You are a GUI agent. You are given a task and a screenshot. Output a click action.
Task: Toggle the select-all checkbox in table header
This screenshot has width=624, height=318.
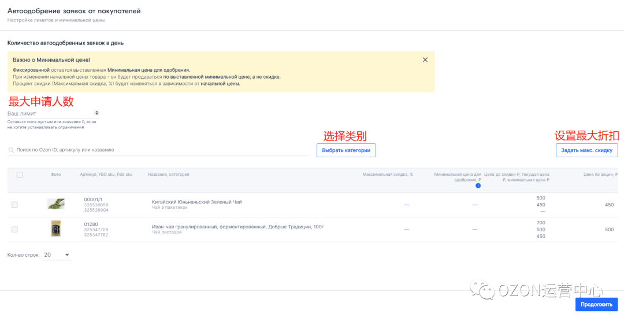click(x=20, y=175)
